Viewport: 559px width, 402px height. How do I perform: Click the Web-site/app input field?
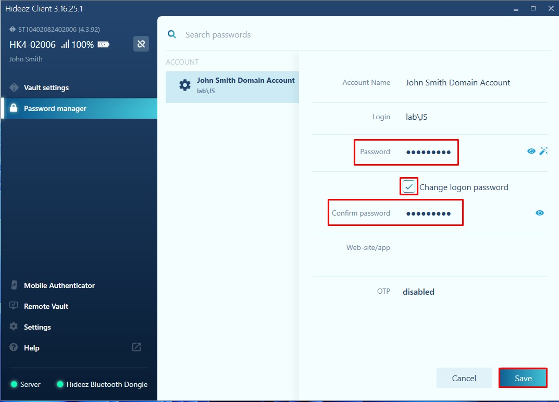469,248
